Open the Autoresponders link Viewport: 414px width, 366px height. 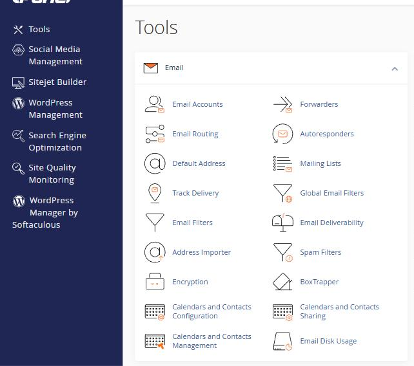click(x=327, y=134)
